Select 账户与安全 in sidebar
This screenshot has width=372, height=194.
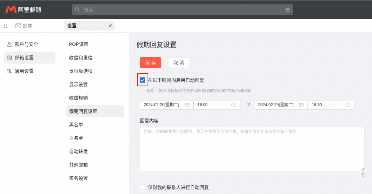pos(26,44)
